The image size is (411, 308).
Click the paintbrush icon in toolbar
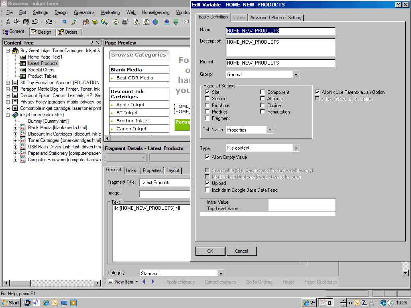(x=74, y=22)
